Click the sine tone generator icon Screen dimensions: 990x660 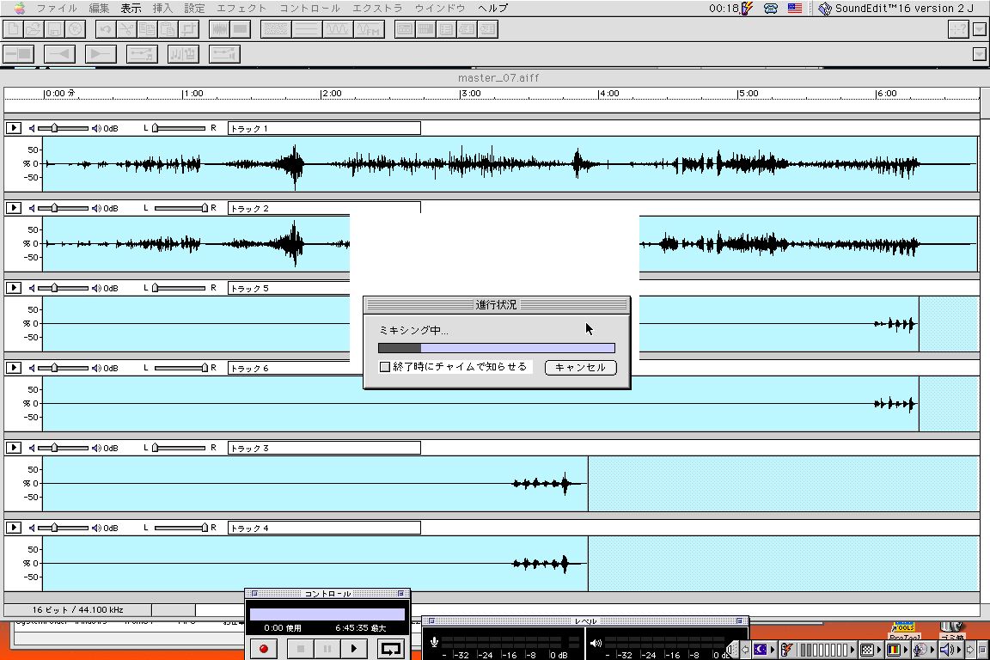click(x=338, y=29)
